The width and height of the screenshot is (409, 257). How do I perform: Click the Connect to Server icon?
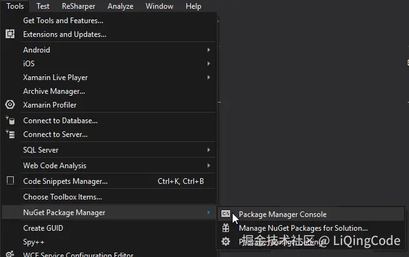[x=10, y=134]
